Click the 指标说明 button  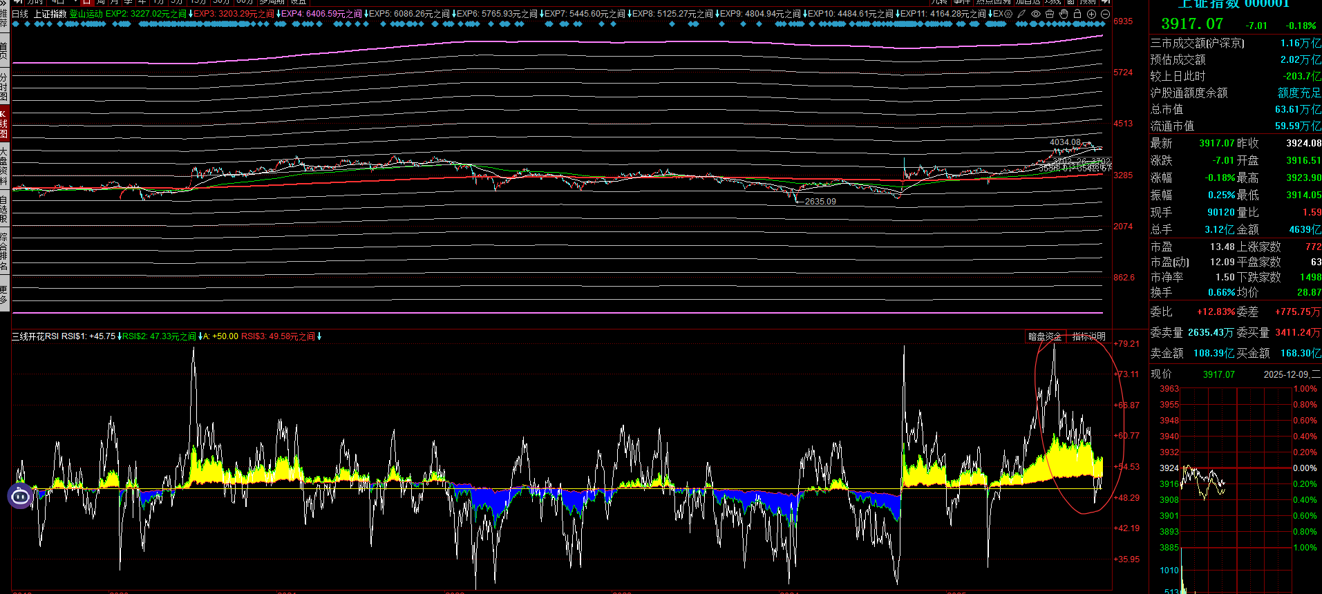click(x=1088, y=336)
